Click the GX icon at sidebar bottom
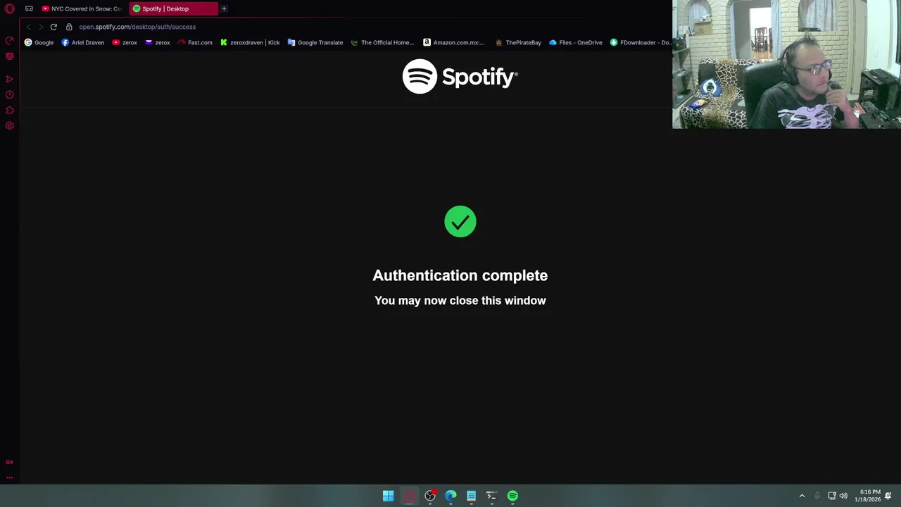Viewport: 901px width, 507px height. pyautogui.click(x=10, y=462)
